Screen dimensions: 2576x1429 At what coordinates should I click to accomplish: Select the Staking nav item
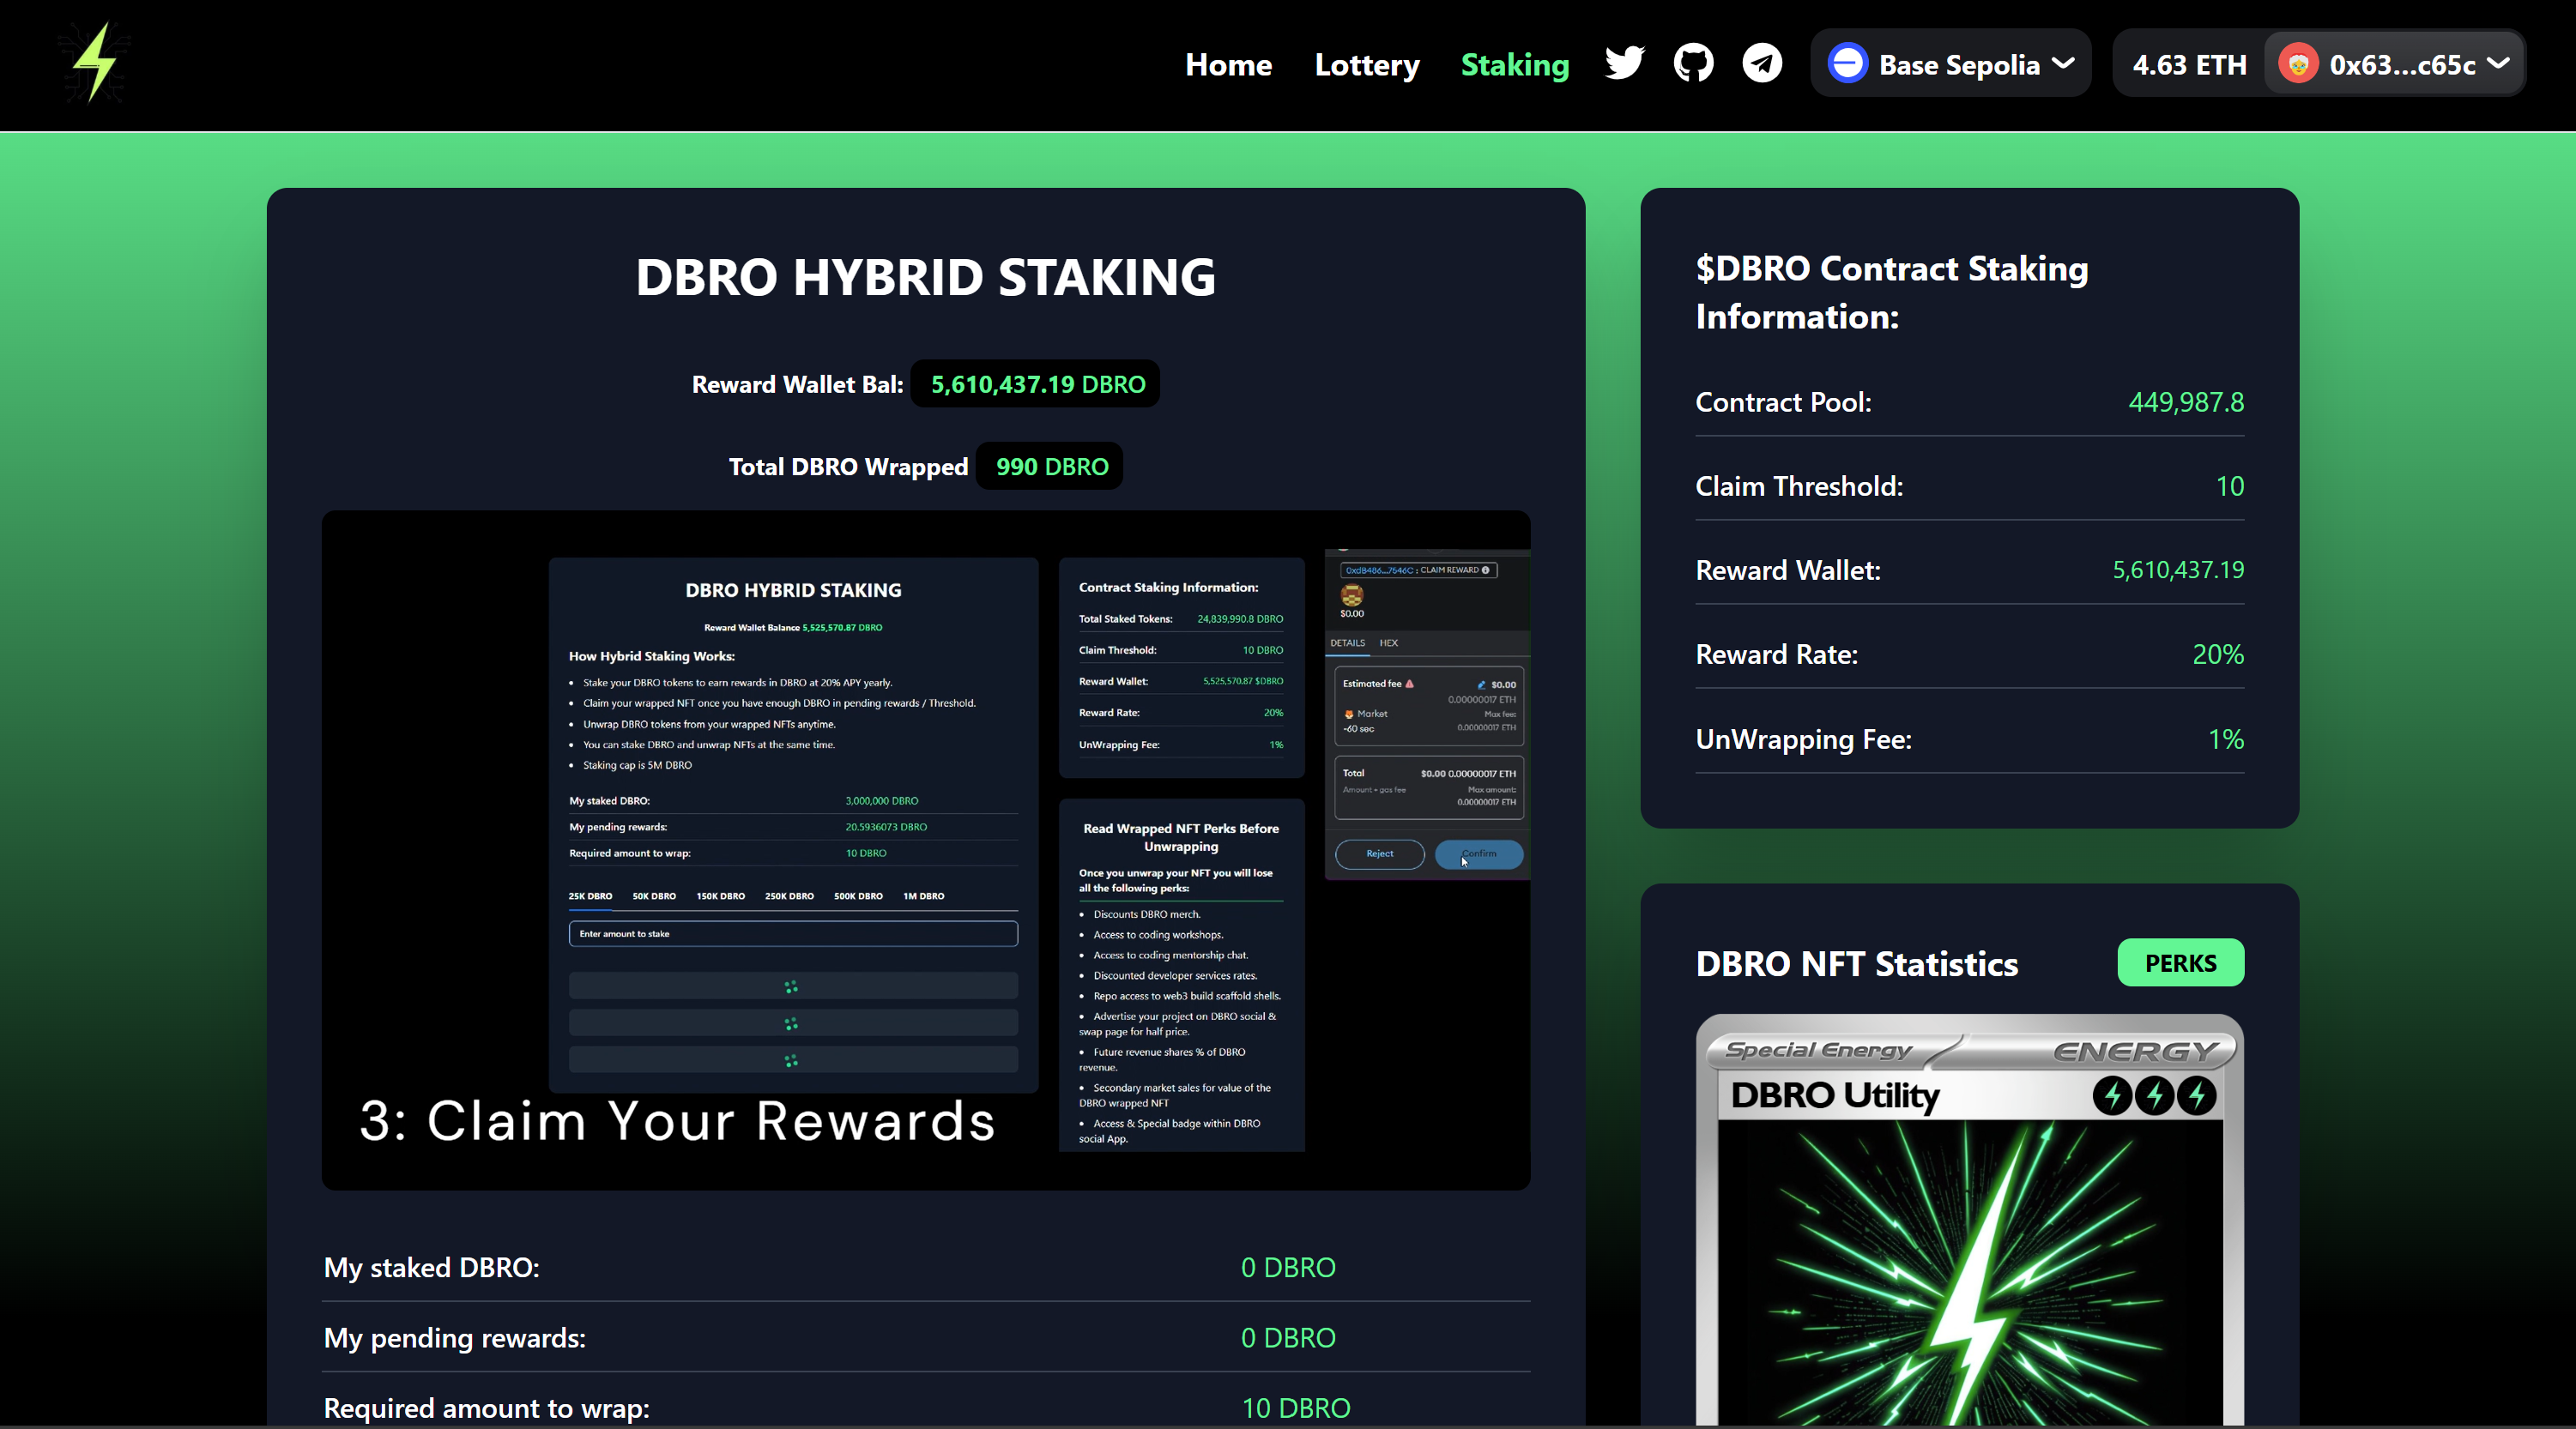(x=1514, y=65)
